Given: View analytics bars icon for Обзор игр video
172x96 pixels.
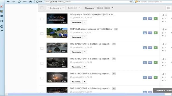Looking at the screenshot, I should click(163, 15).
